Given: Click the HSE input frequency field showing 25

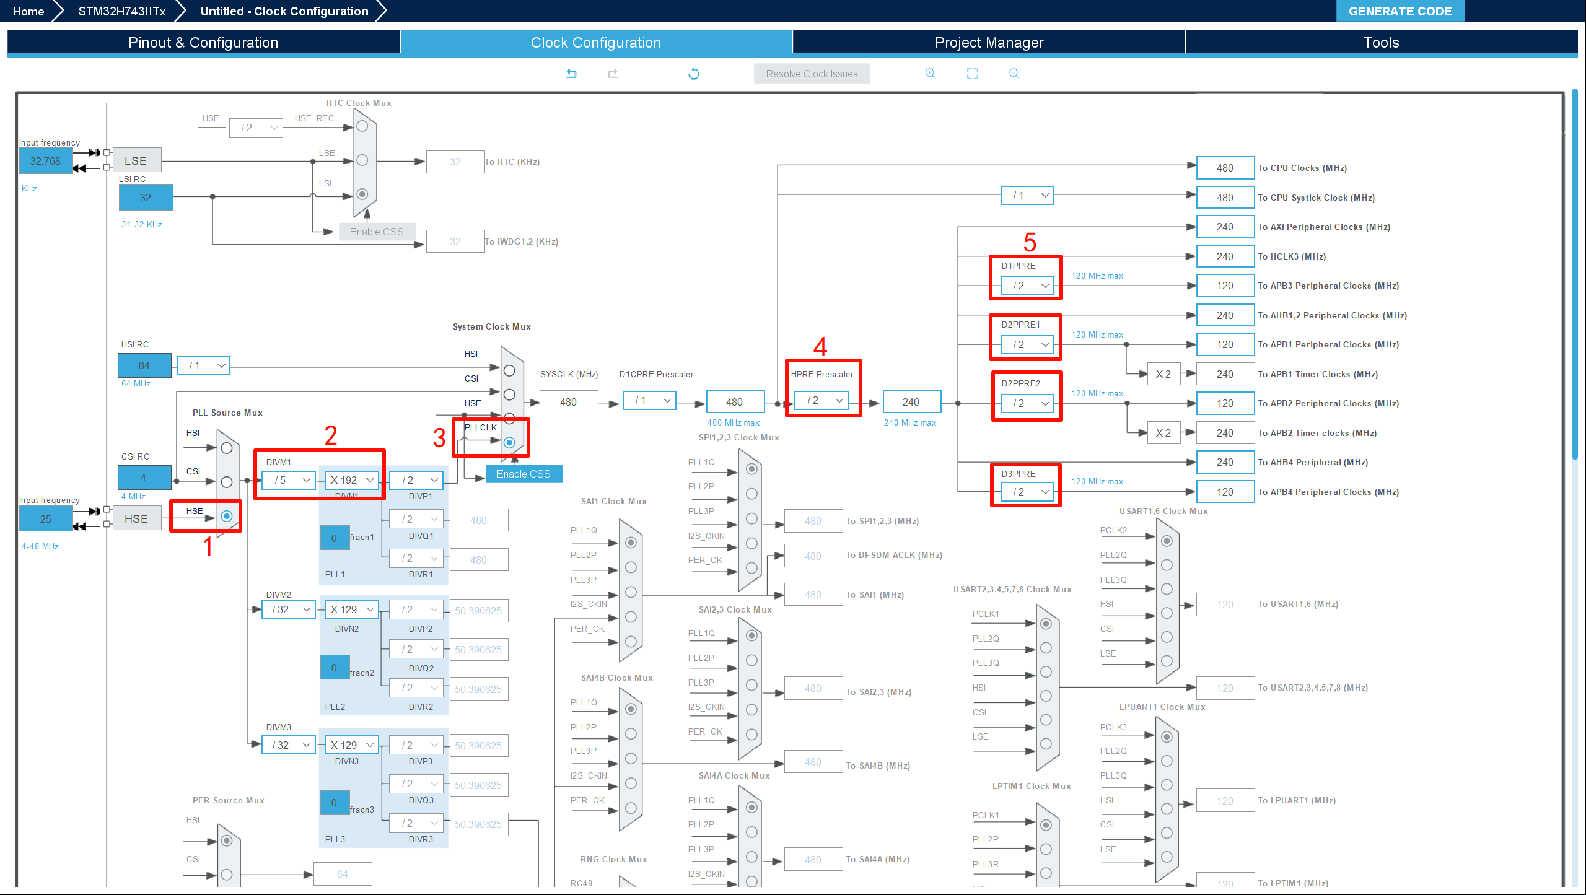Looking at the screenshot, I should [46, 519].
